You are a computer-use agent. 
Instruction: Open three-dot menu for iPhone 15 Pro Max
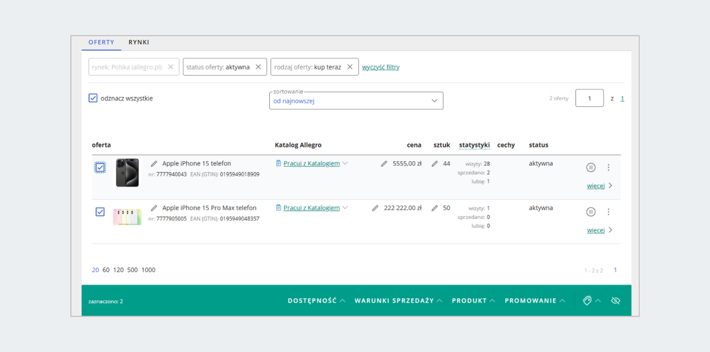(x=608, y=211)
